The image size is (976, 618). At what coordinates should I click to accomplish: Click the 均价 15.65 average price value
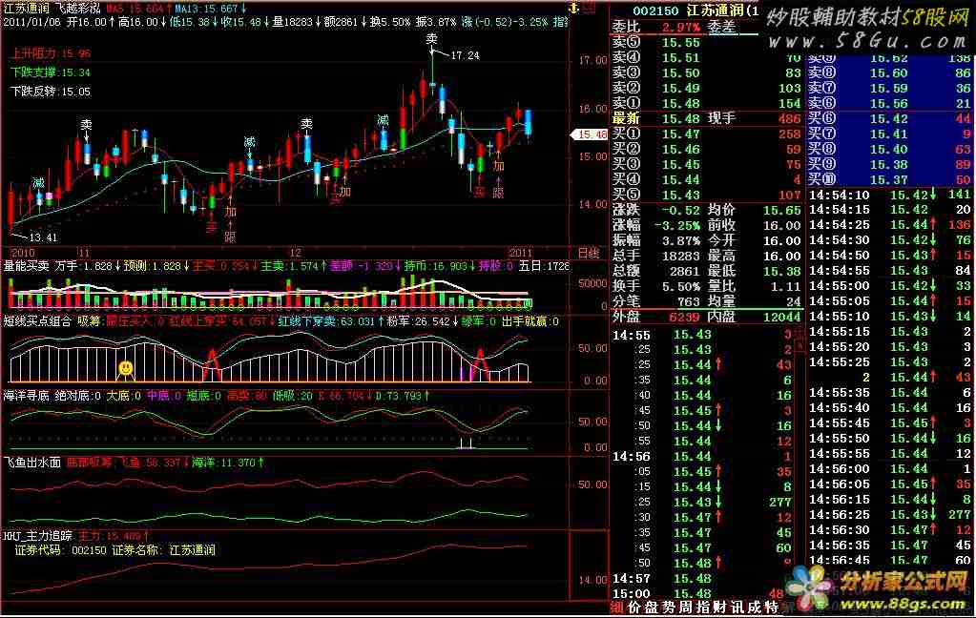pyautogui.click(x=781, y=211)
